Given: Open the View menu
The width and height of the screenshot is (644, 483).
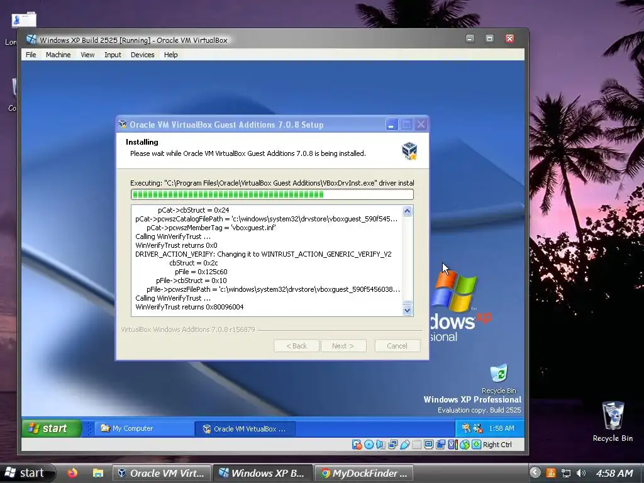Looking at the screenshot, I should tap(87, 55).
